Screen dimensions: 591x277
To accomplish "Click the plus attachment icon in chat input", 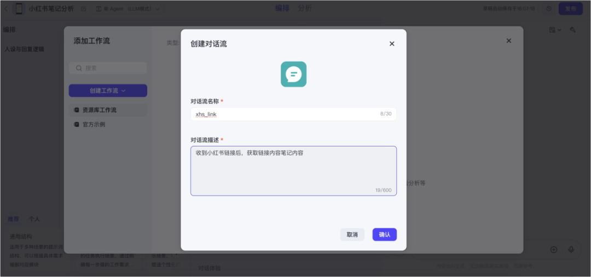I will (x=554, y=250).
